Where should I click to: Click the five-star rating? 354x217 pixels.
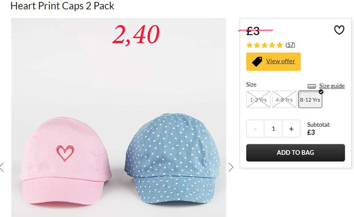click(264, 45)
